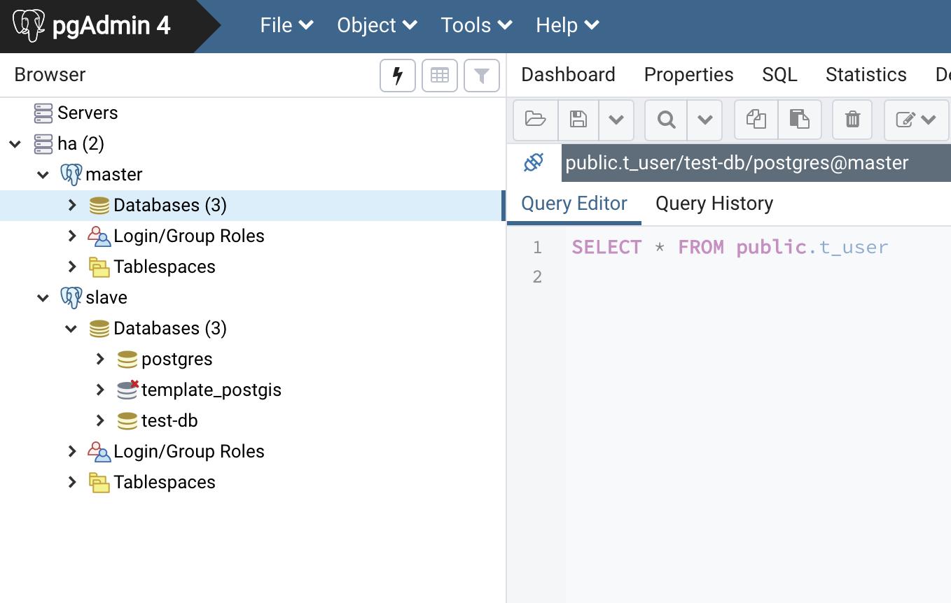This screenshot has width=951, height=603.
Task: Open the Object menu
Action: (x=377, y=25)
